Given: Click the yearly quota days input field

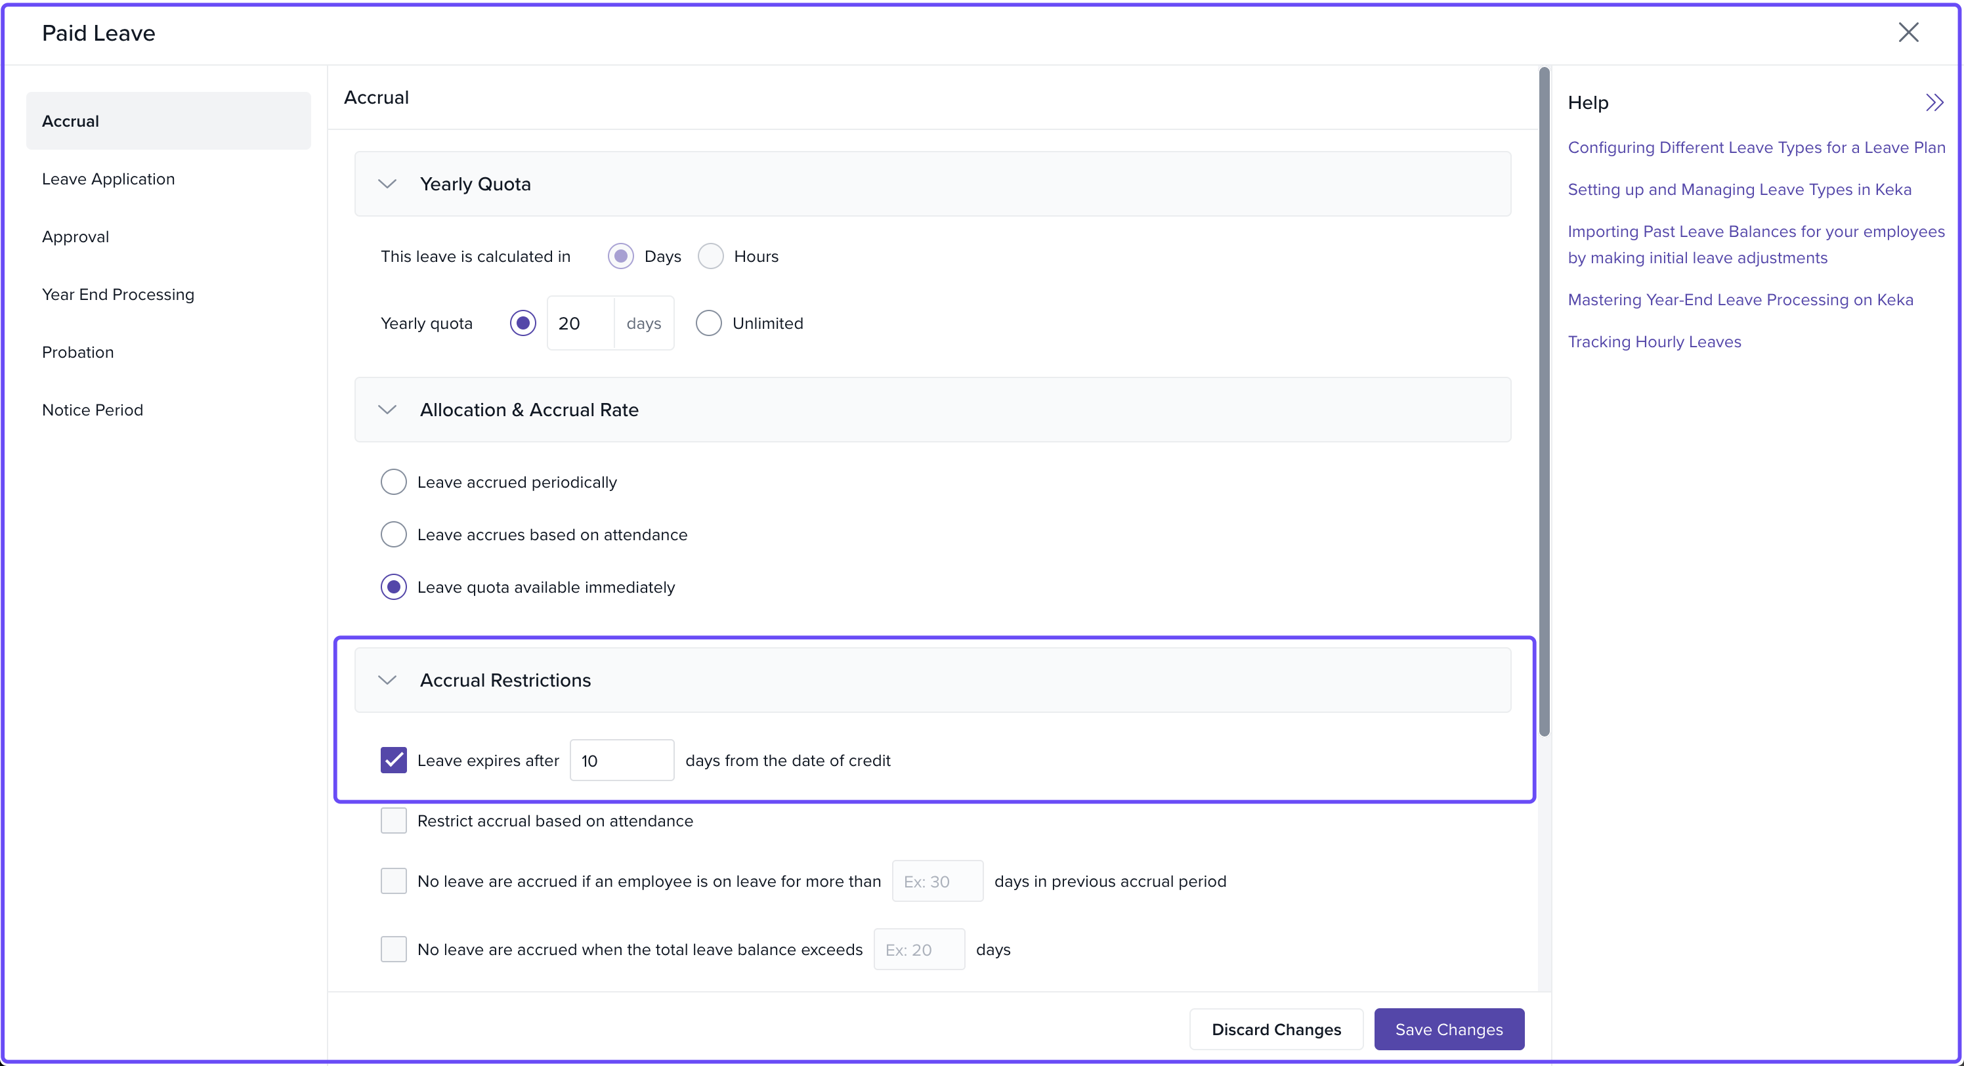Looking at the screenshot, I should (580, 324).
